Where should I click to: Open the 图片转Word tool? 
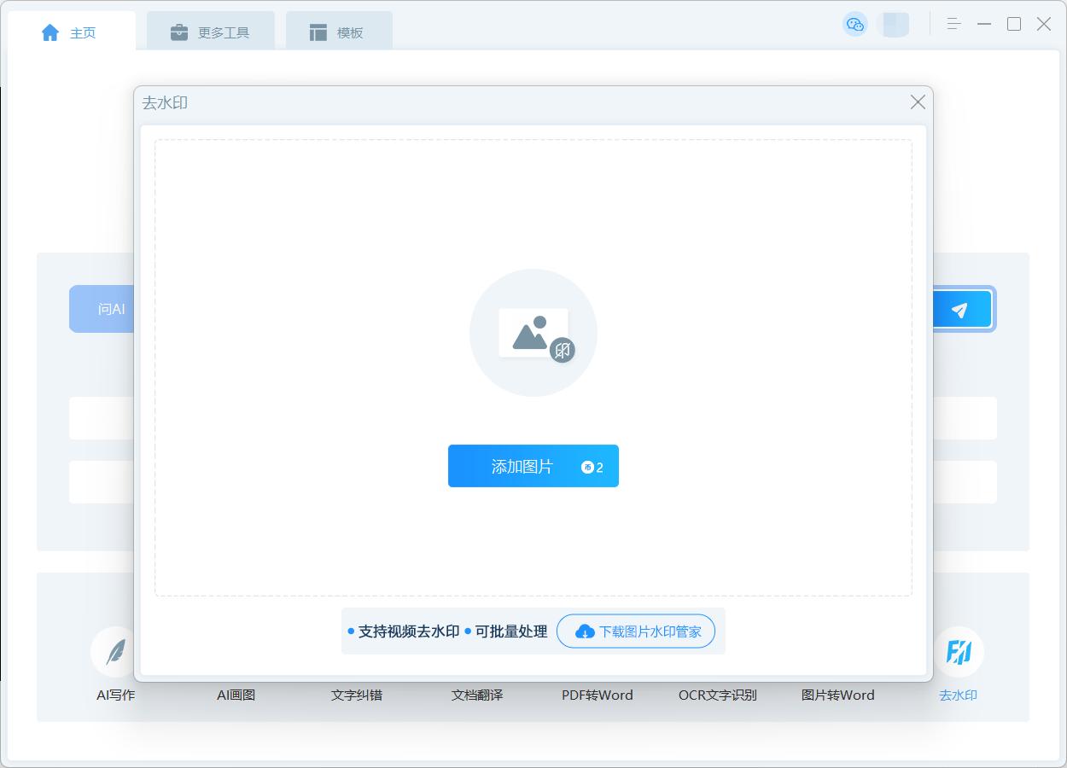click(x=838, y=695)
